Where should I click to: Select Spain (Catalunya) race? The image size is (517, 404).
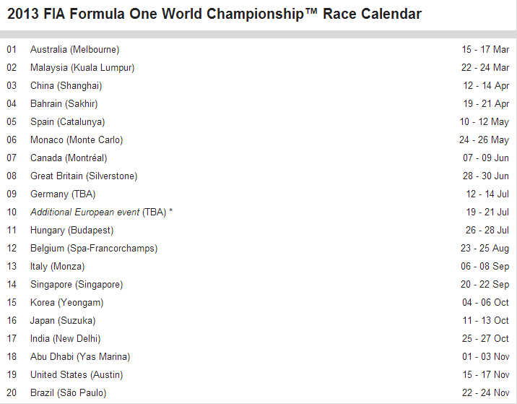67,122
